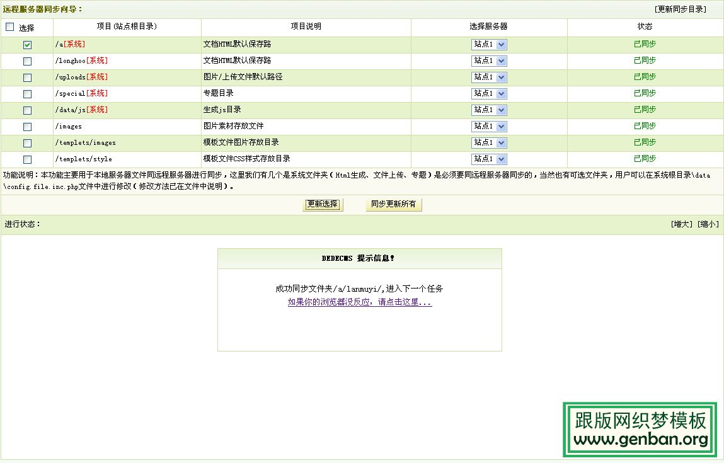This screenshot has height=463, width=724.
Task: Open server dropdown for /a row
Action: coord(489,45)
